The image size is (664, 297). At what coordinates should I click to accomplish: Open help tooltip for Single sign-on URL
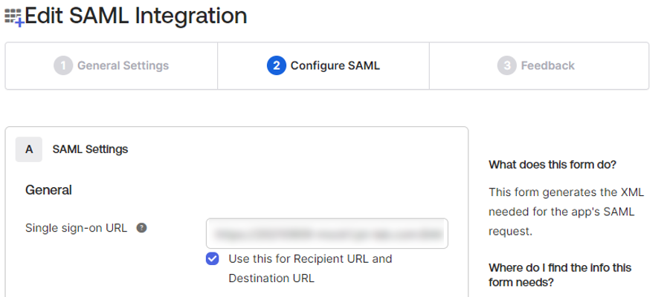click(141, 228)
